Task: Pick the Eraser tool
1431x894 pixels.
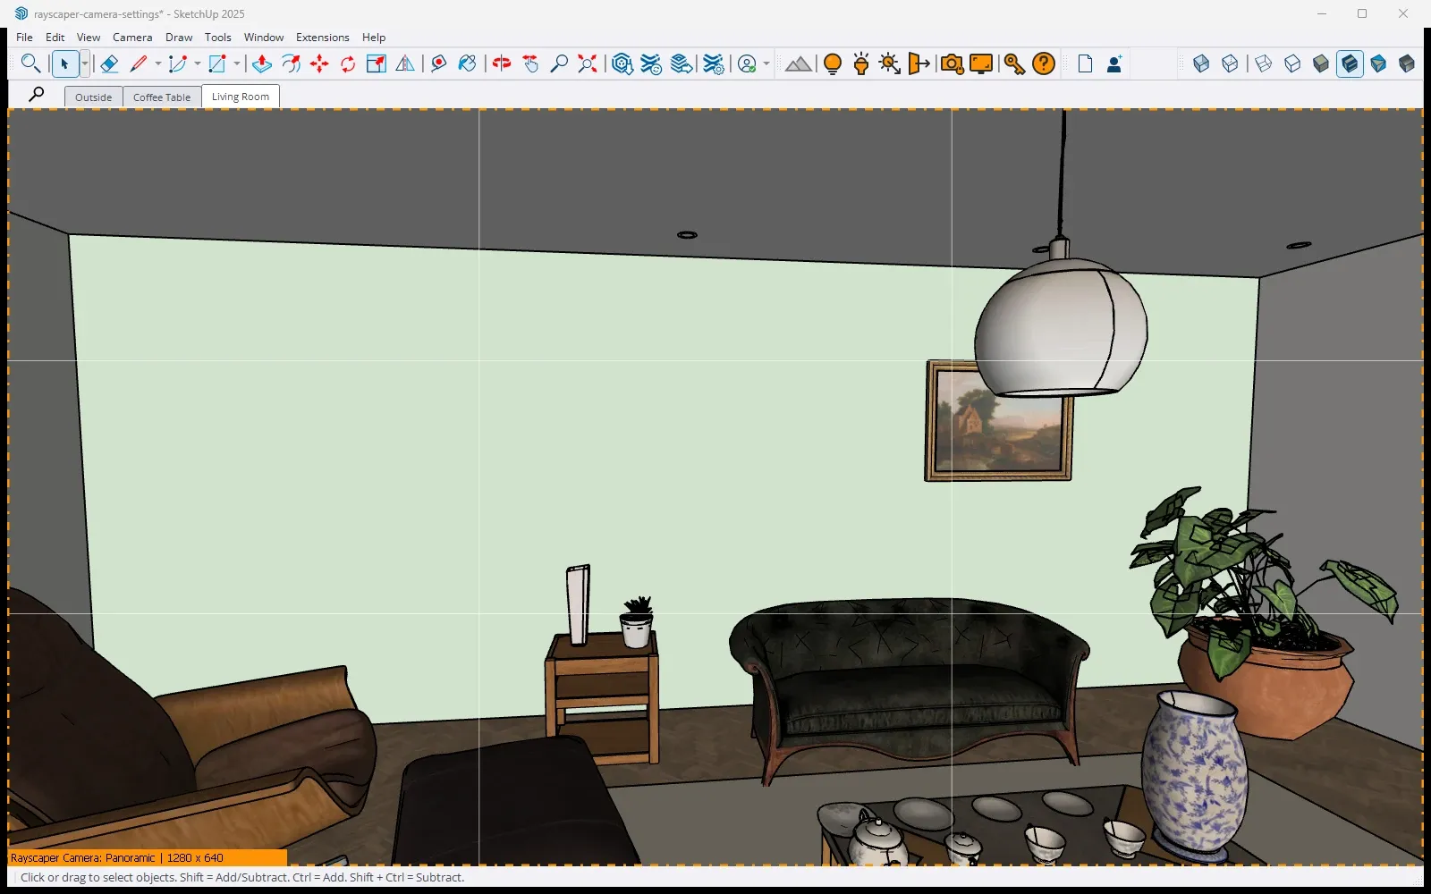Action: (x=109, y=63)
